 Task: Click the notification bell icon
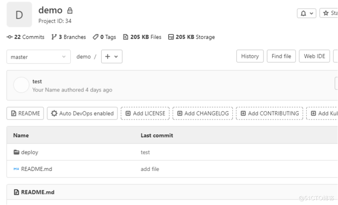[303, 13]
